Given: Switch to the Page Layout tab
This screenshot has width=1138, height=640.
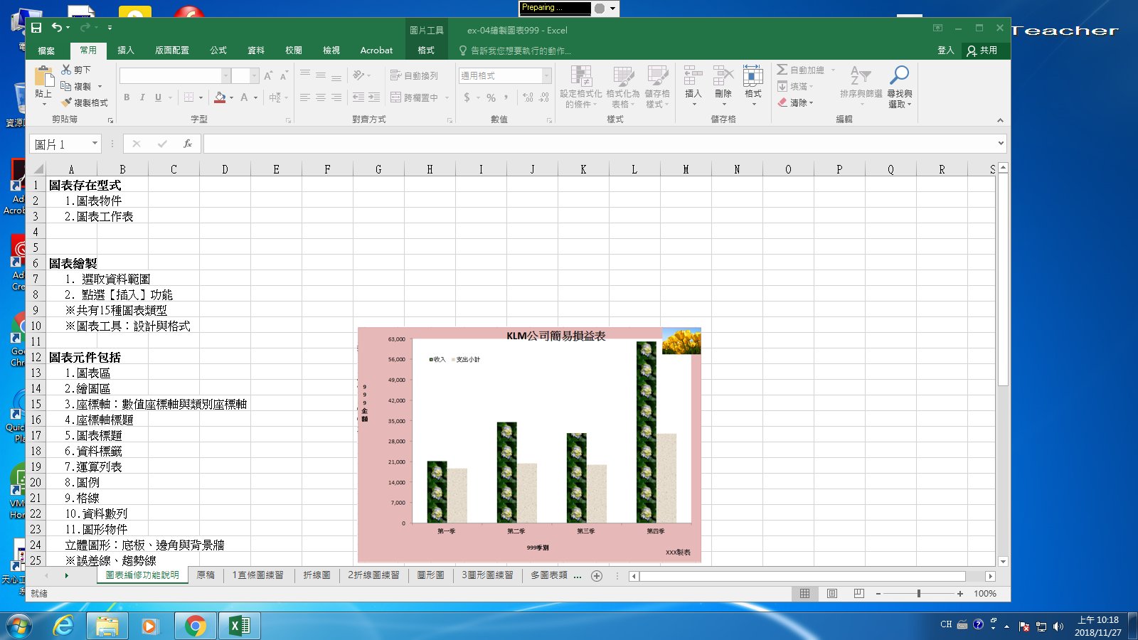Looking at the screenshot, I should [172, 50].
